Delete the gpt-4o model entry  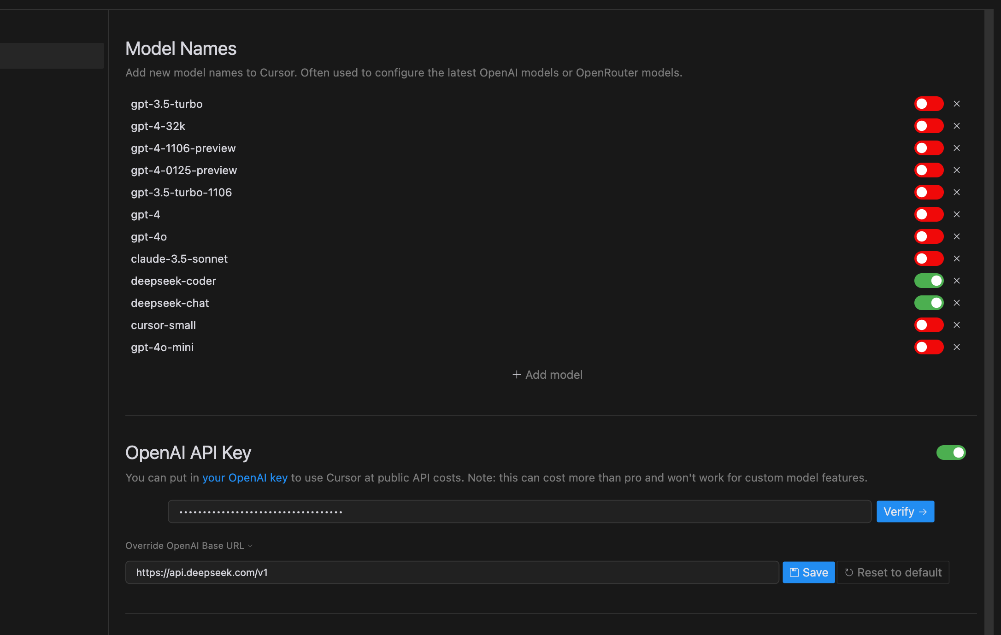coord(957,236)
